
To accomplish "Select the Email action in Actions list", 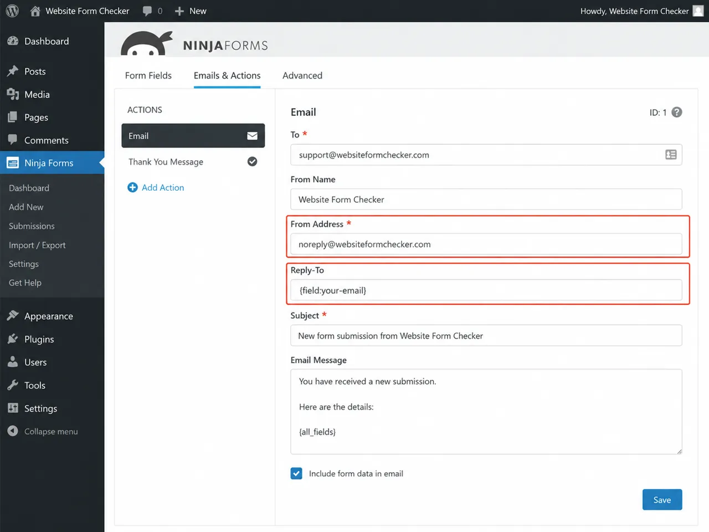I will pos(193,136).
